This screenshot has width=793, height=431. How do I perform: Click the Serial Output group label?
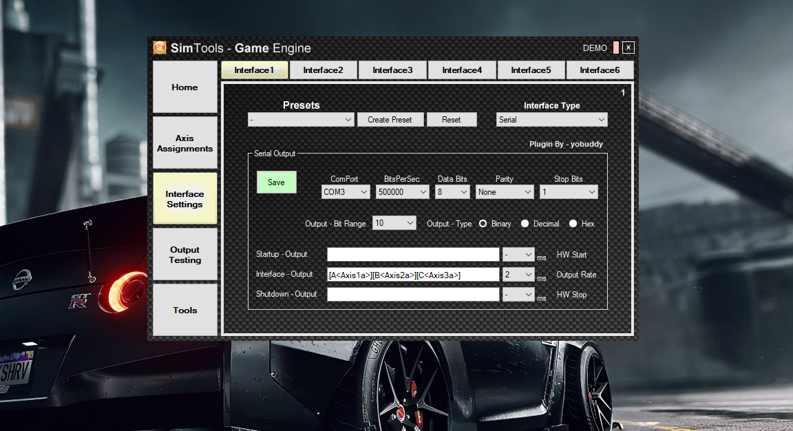275,154
